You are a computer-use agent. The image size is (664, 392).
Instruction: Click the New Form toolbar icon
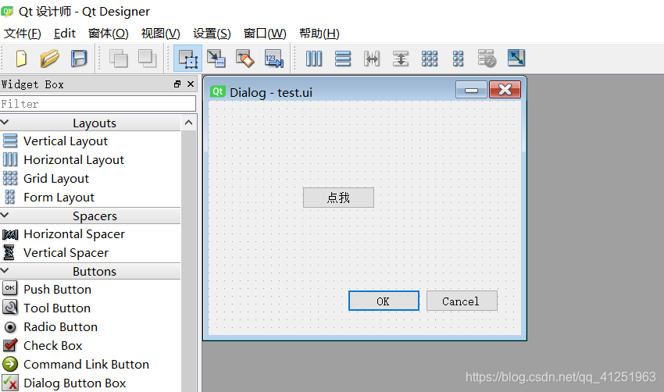tap(21, 59)
